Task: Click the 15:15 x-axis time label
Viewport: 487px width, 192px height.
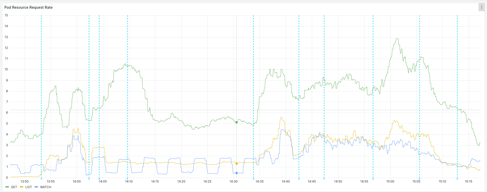Action: click(x=469, y=182)
